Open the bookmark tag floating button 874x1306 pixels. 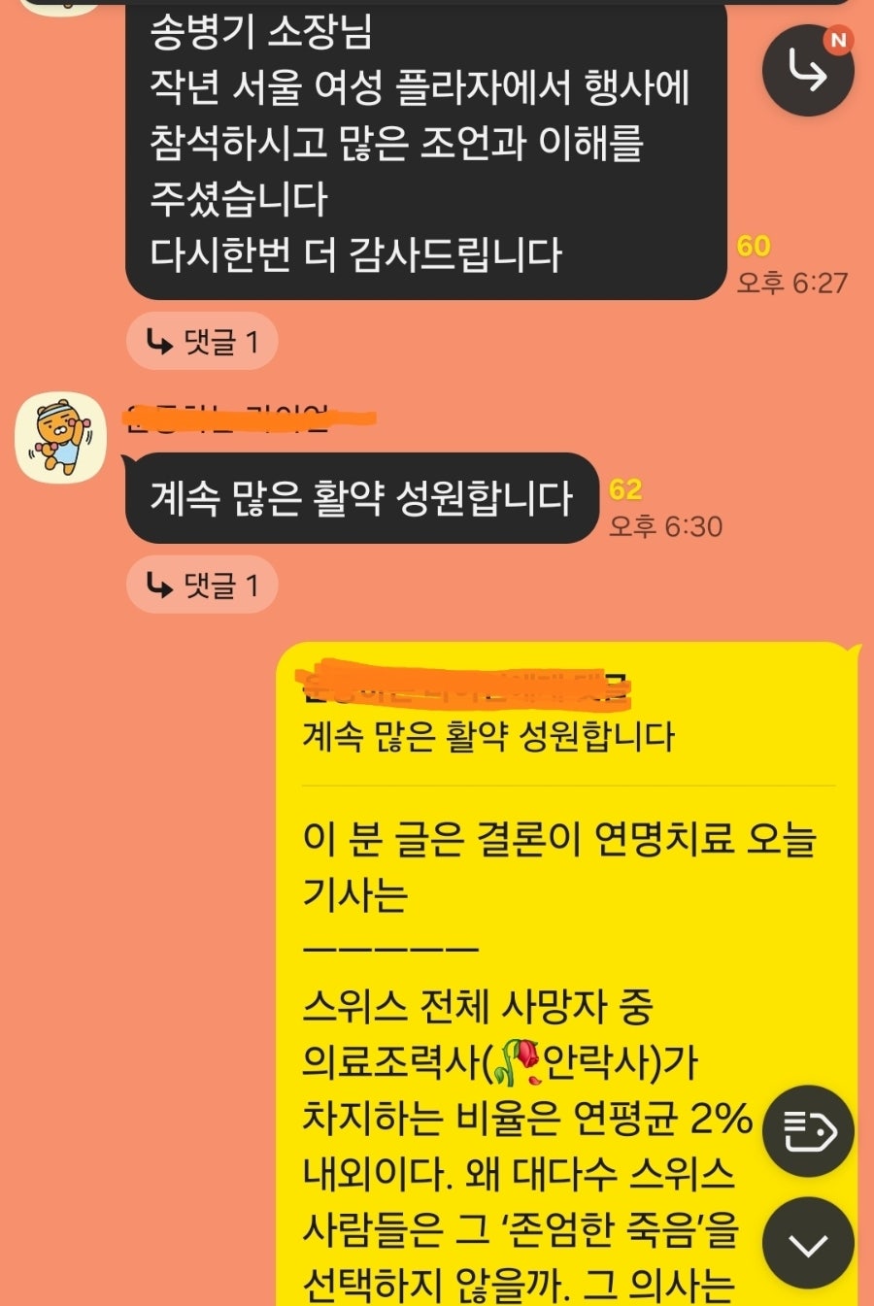808,1131
